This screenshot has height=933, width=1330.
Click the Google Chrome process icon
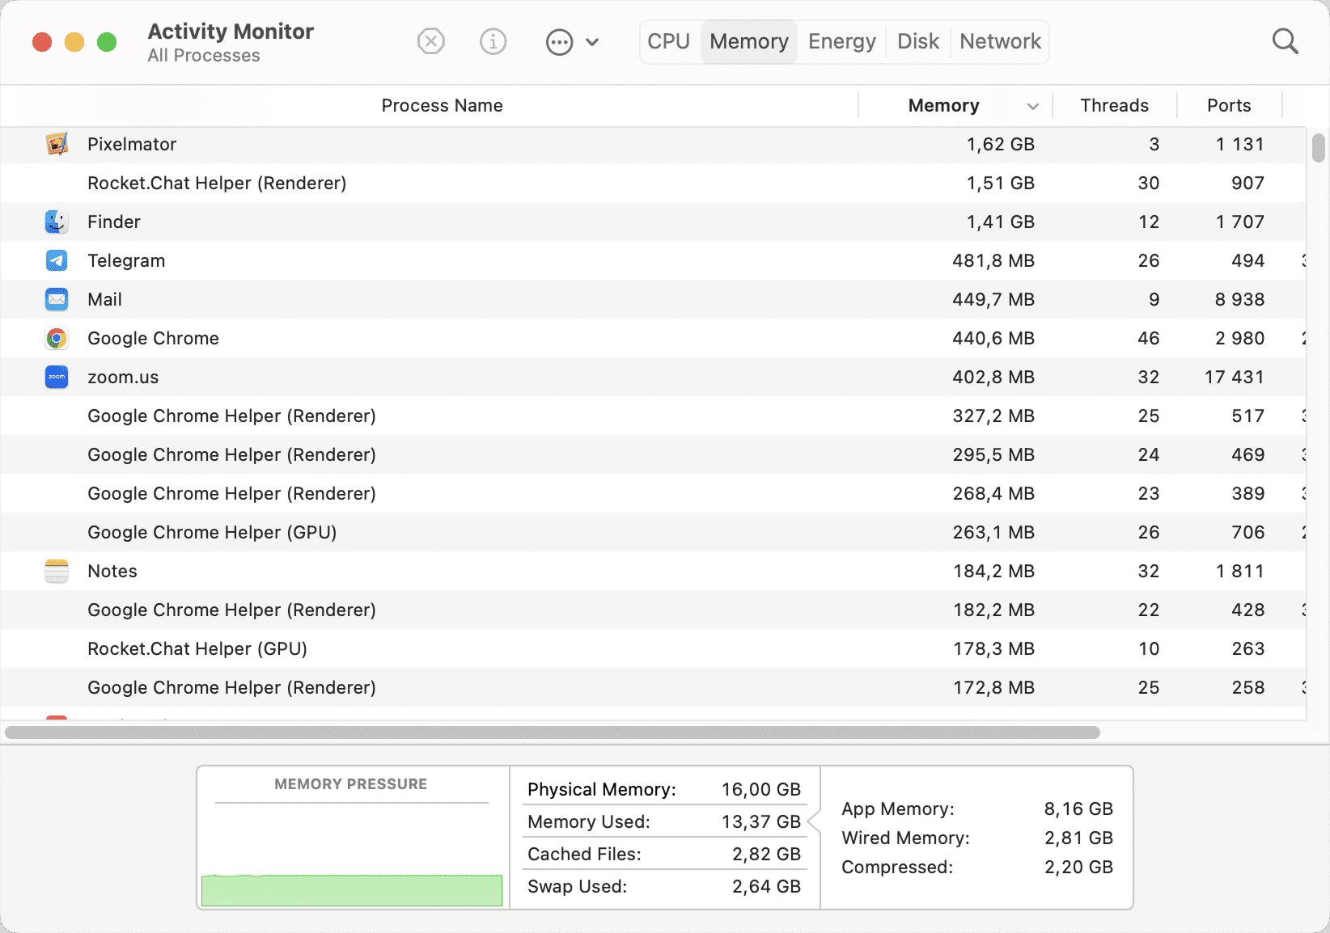(56, 338)
